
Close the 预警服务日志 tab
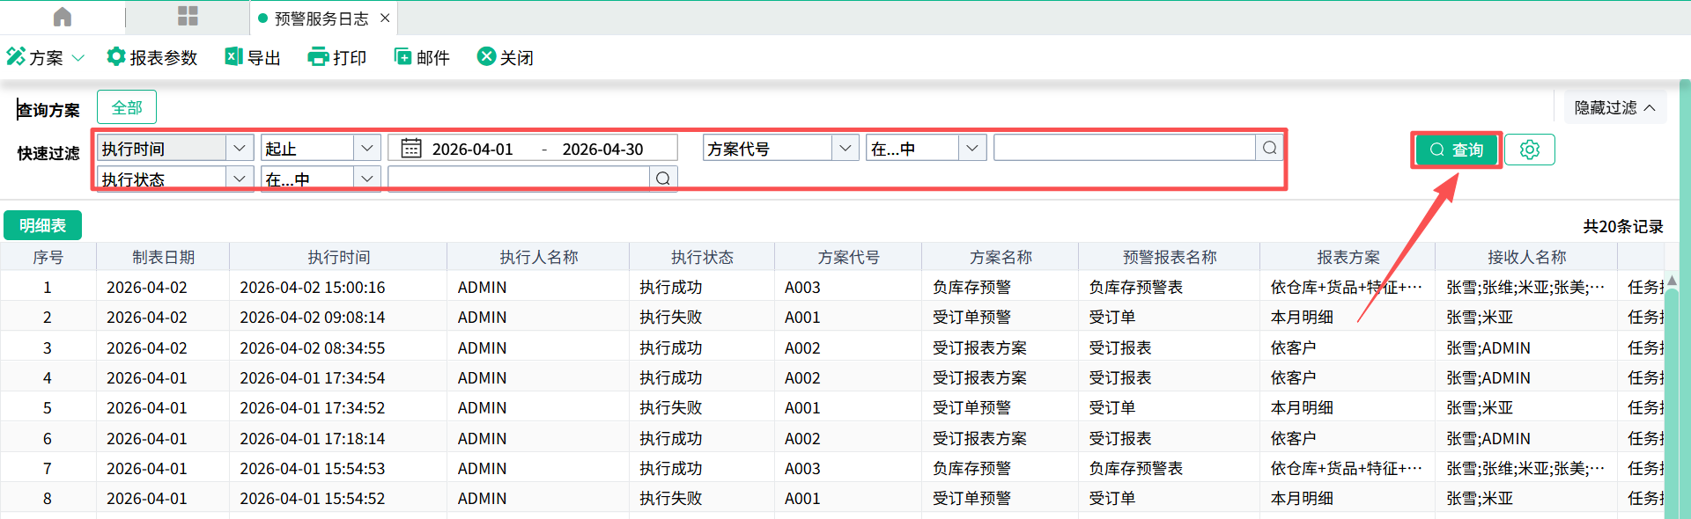point(385,18)
